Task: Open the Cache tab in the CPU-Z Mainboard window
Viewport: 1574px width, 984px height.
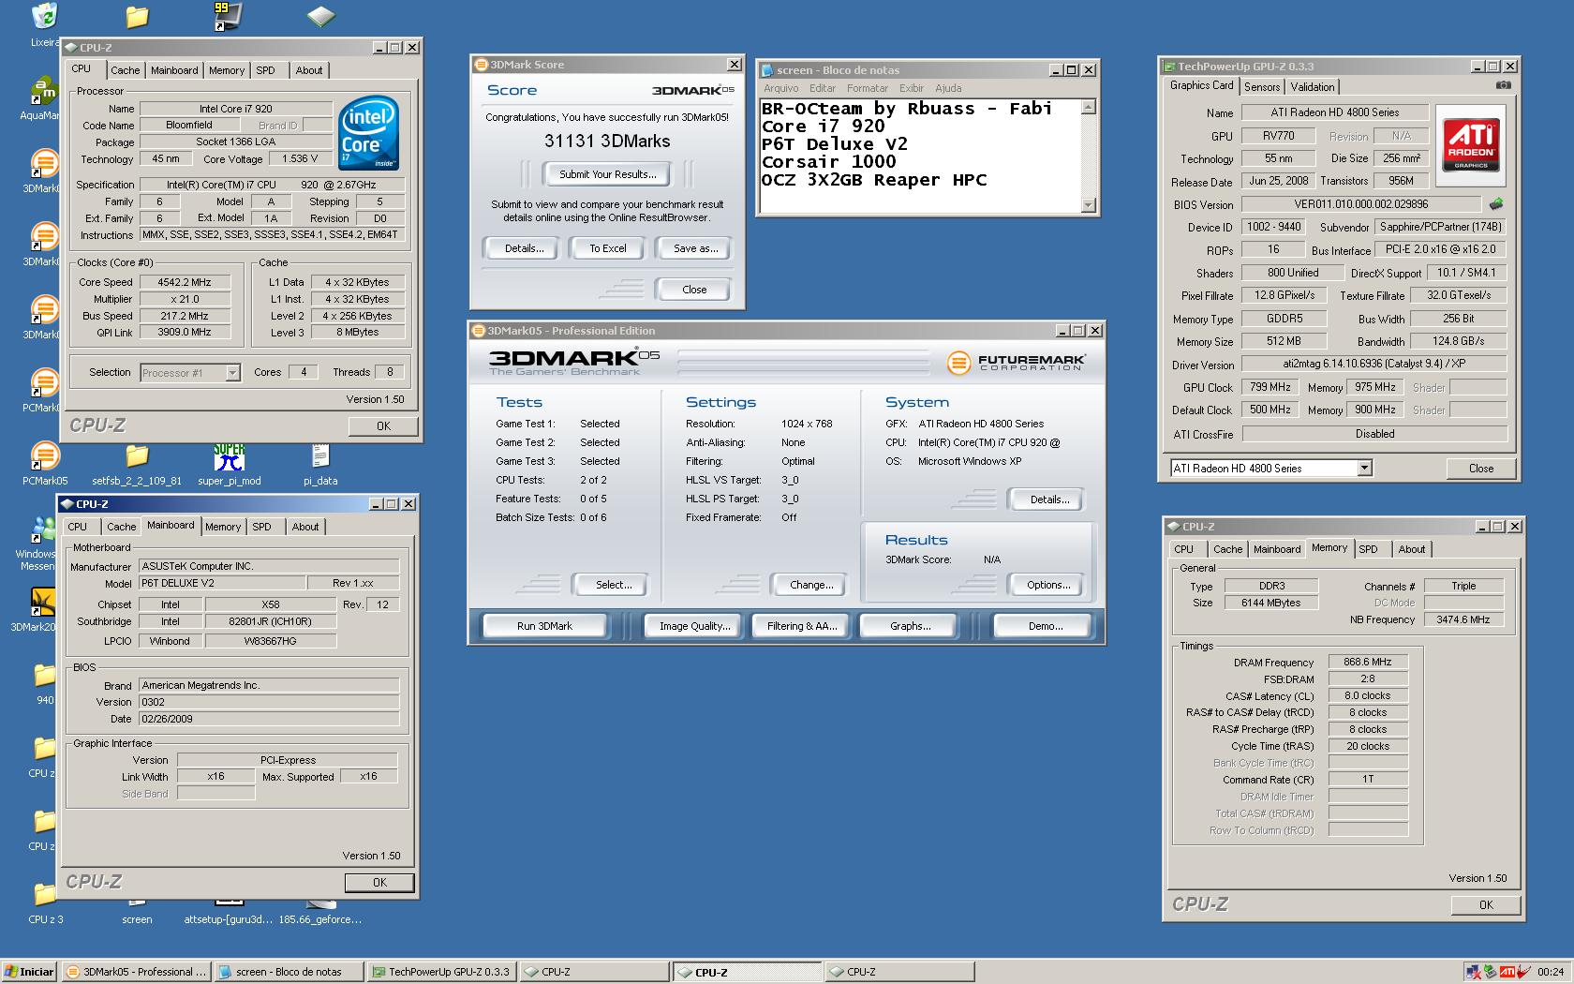Action: click(121, 527)
